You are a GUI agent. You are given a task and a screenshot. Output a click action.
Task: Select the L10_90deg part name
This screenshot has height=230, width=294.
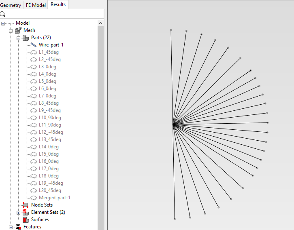pos(50,118)
